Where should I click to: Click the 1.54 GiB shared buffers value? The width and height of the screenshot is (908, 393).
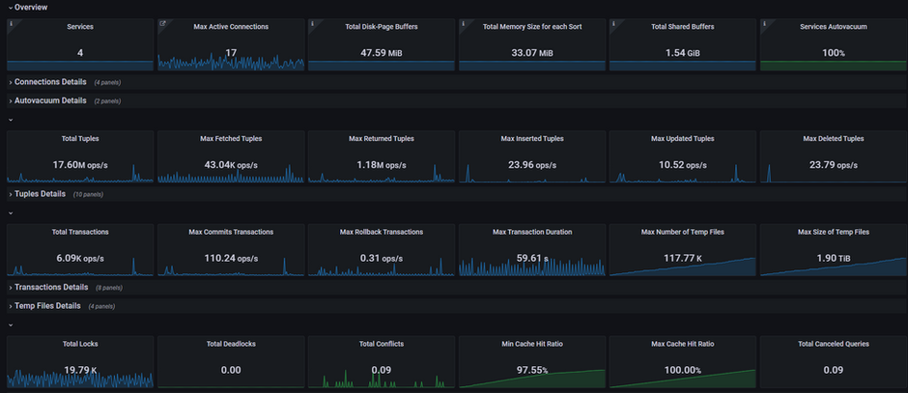(682, 53)
